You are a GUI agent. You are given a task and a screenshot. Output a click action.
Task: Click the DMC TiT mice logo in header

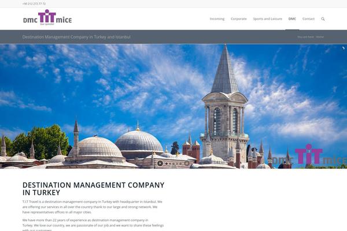[47, 17]
